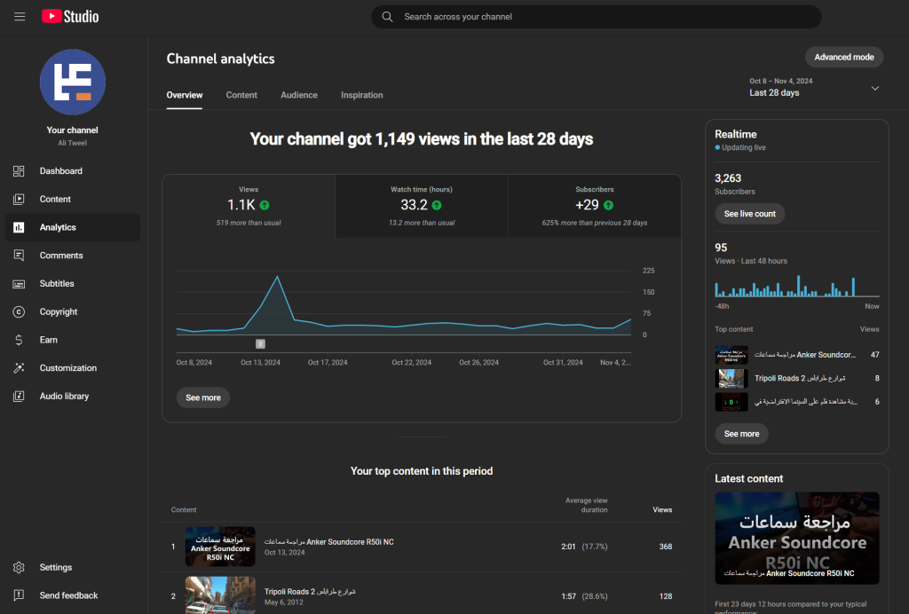Switch to the Audience tab
Image resolution: width=909 pixels, height=614 pixels.
(x=299, y=95)
